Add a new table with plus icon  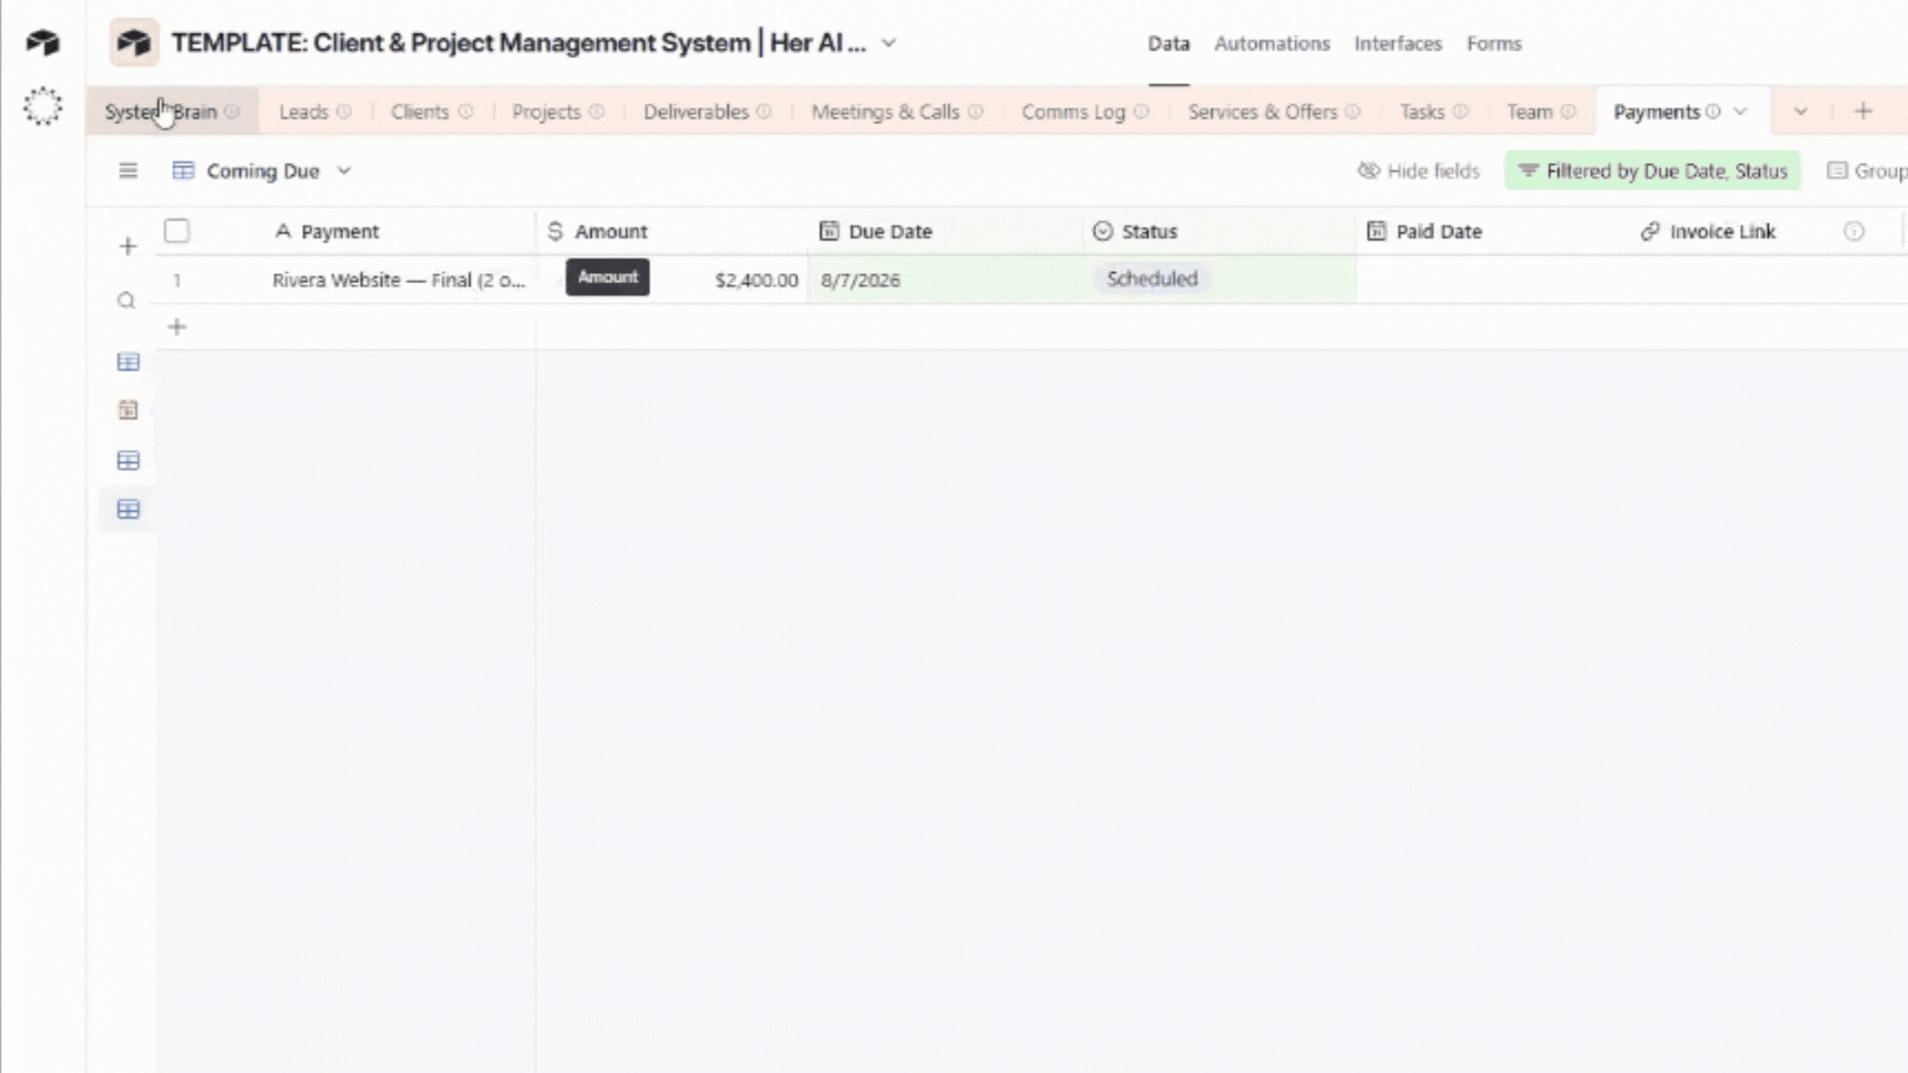tap(1863, 111)
